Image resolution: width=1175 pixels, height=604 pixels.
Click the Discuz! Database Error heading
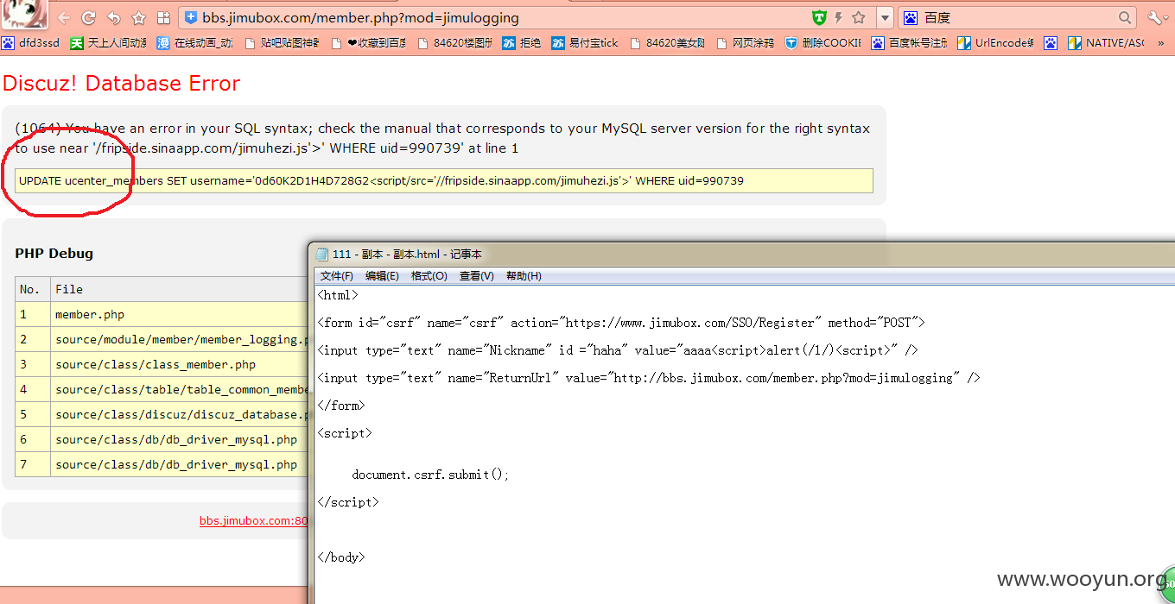121,84
